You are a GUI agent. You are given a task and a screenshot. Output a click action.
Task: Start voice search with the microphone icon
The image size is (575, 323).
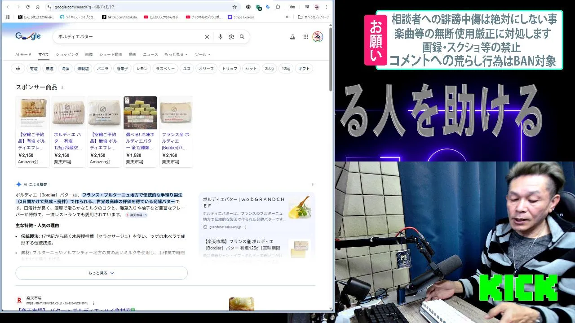220,37
